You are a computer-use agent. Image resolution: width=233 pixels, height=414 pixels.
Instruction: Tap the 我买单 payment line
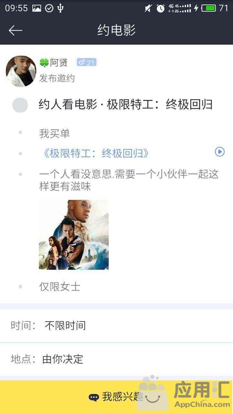54,133
